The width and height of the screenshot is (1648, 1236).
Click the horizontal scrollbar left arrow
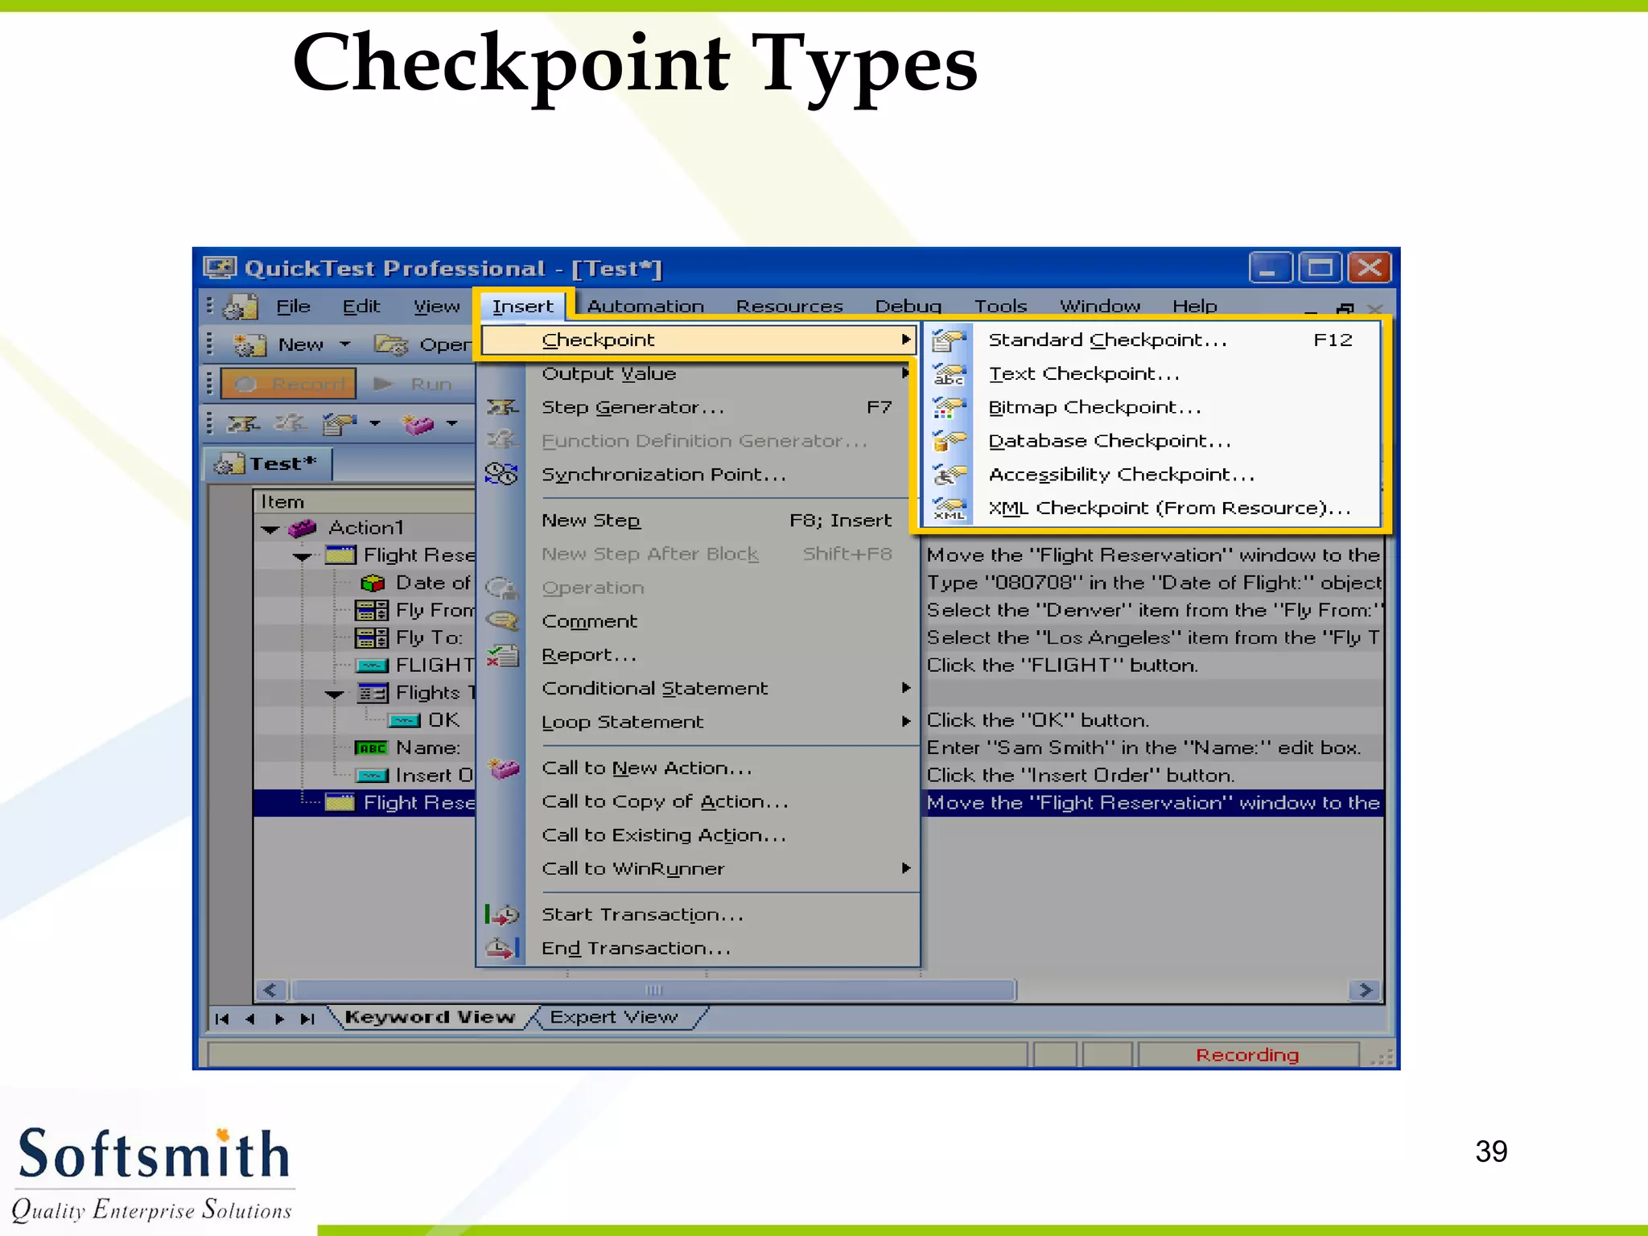[271, 990]
